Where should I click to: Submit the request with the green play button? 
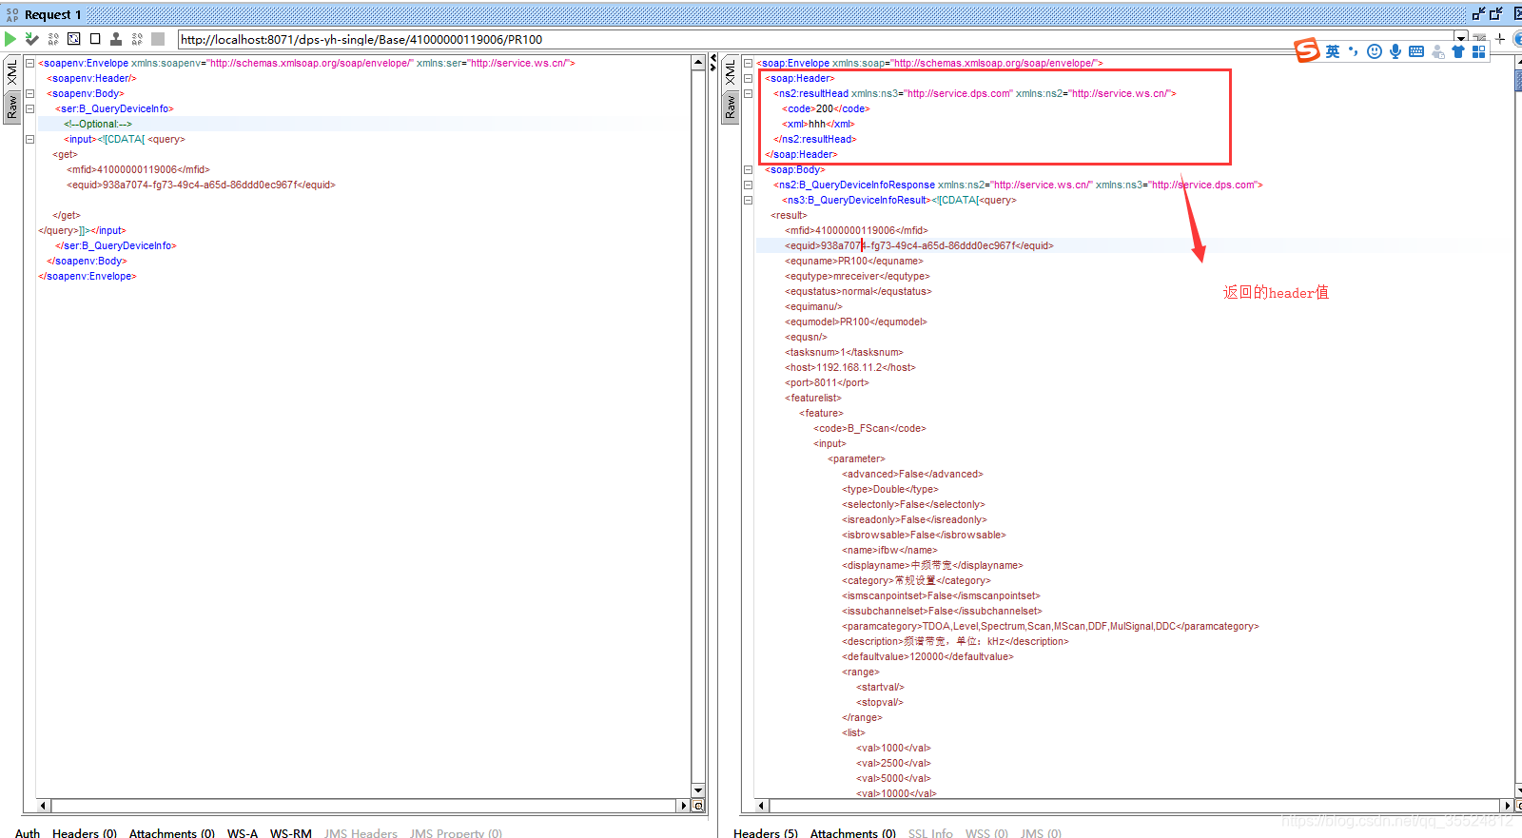pos(10,39)
